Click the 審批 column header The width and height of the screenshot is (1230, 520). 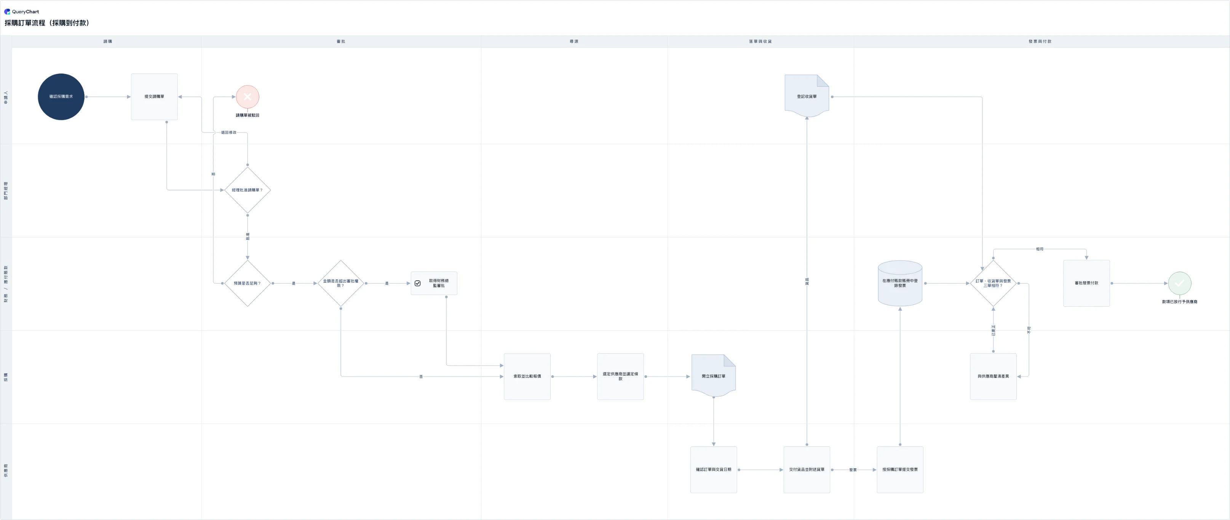(x=340, y=42)
